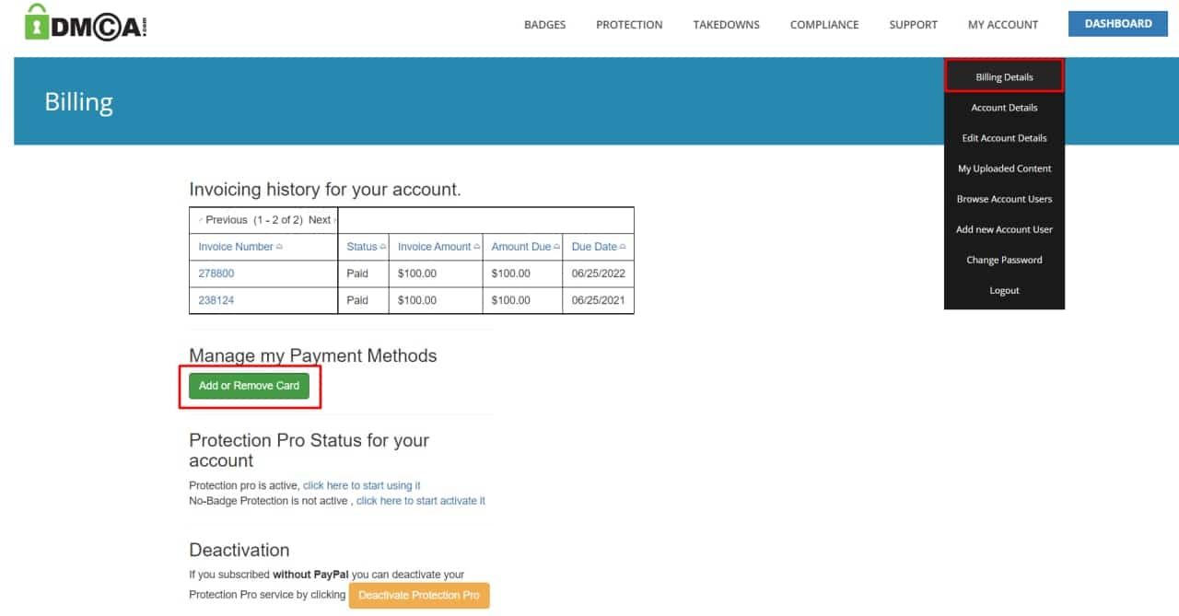Select Change Password in dropdown
1179x616 pixels.
tap(1004, 260)
